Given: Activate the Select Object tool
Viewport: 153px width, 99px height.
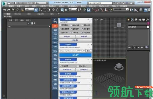Looking at the screenshot, I should (x=36, y=10).
